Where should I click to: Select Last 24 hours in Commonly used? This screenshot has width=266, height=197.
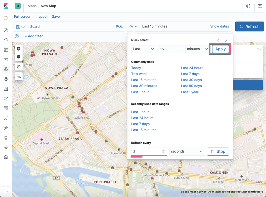(x=192, y=68)
